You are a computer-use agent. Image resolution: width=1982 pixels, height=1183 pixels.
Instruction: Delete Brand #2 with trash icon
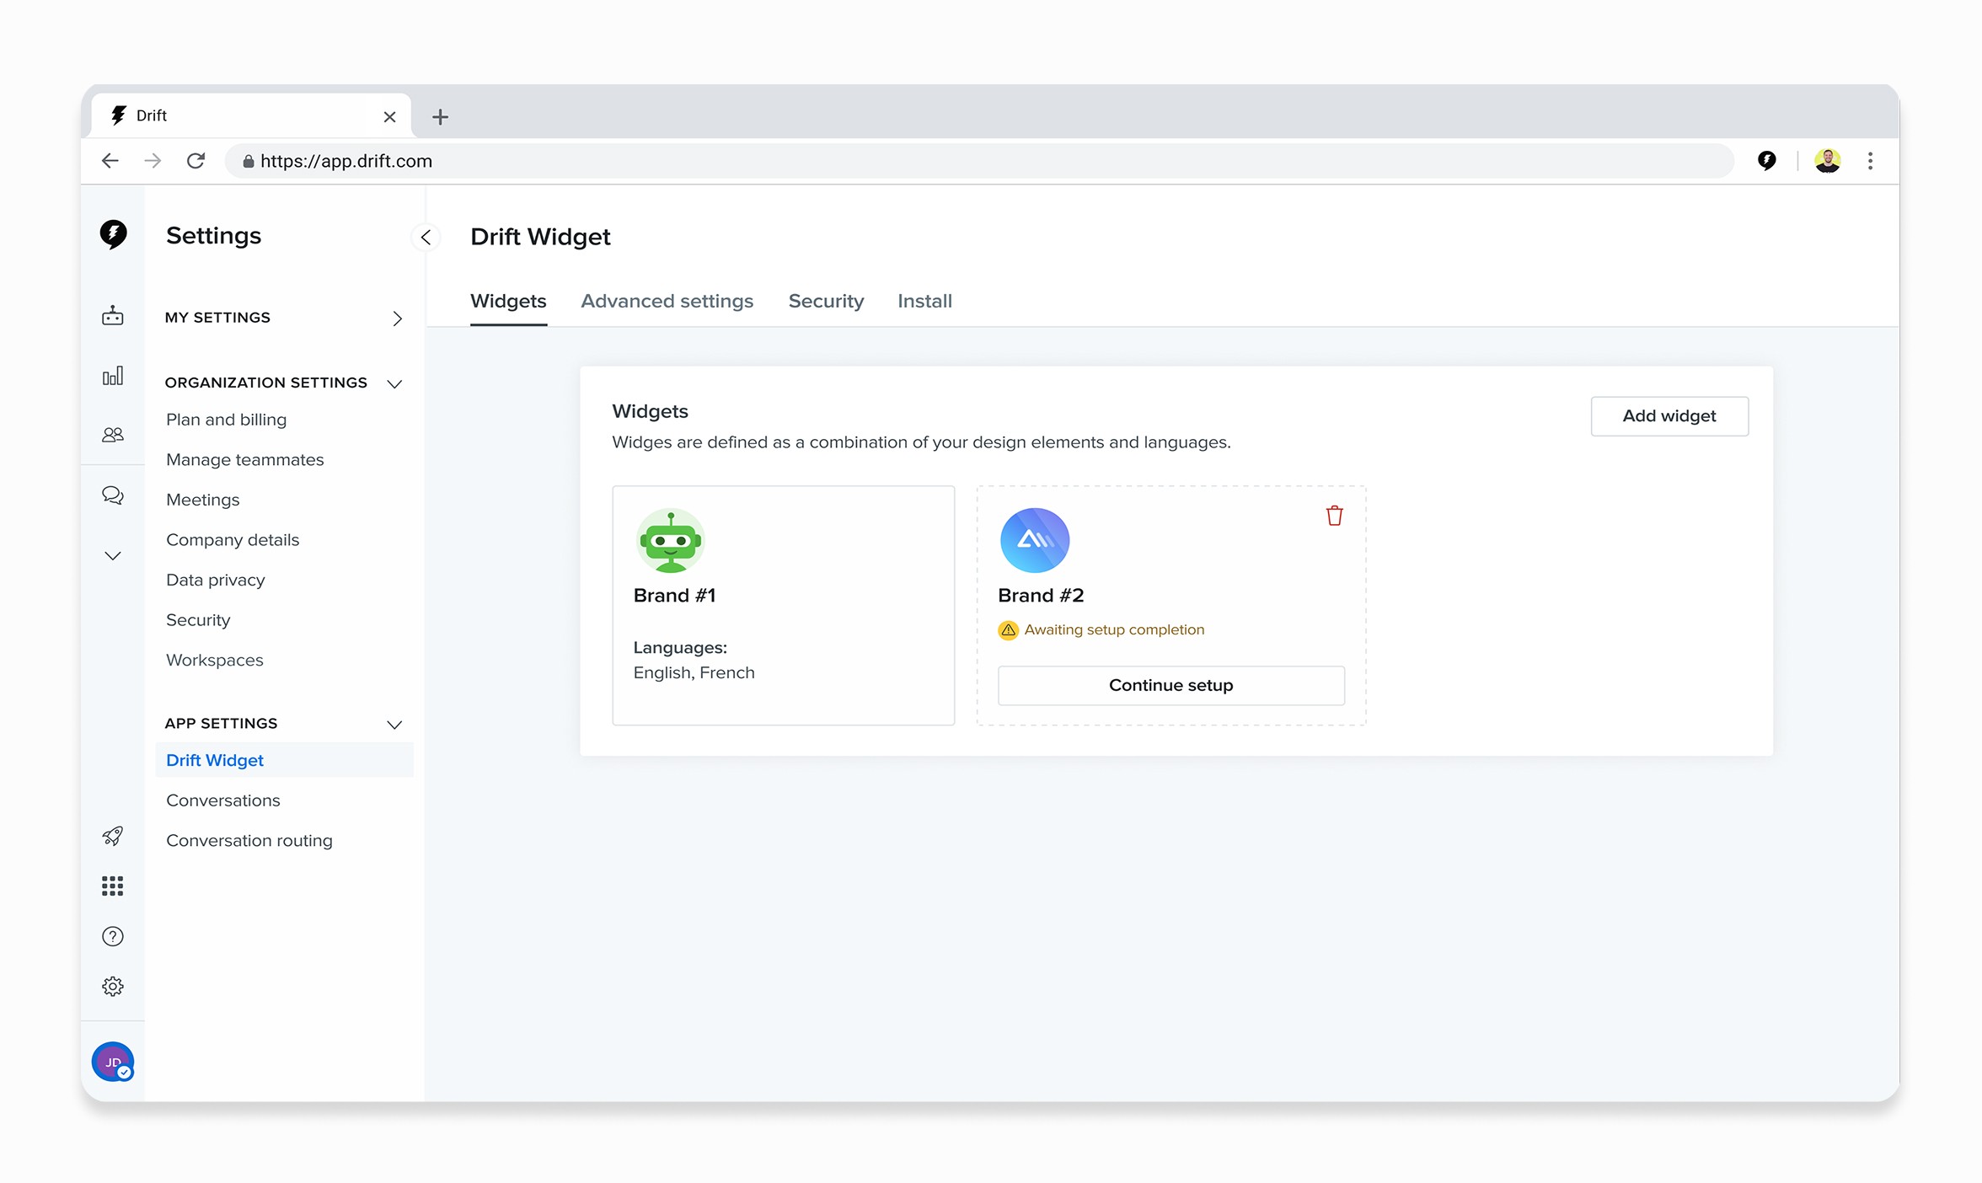1334,516
